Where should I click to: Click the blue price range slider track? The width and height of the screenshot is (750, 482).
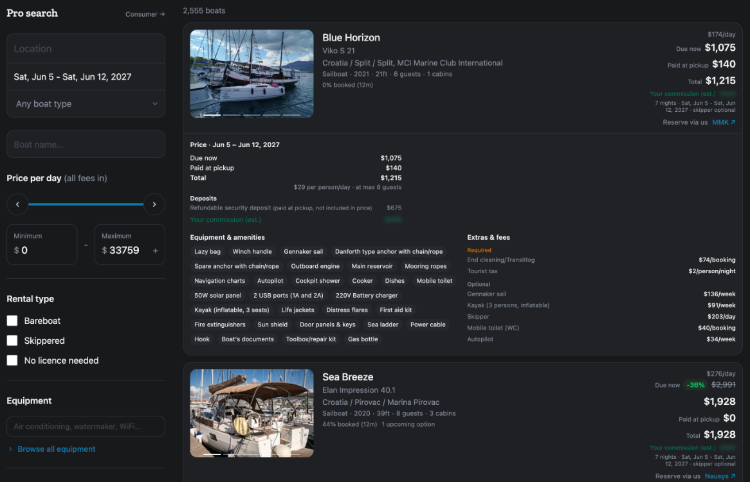(86, 204)
